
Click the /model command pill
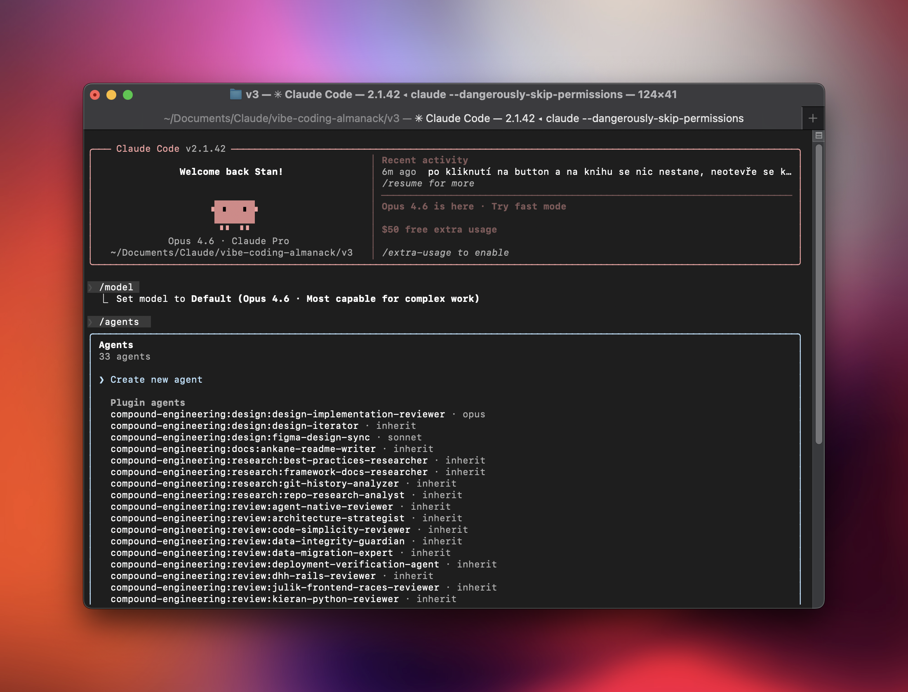coord(115,287)
